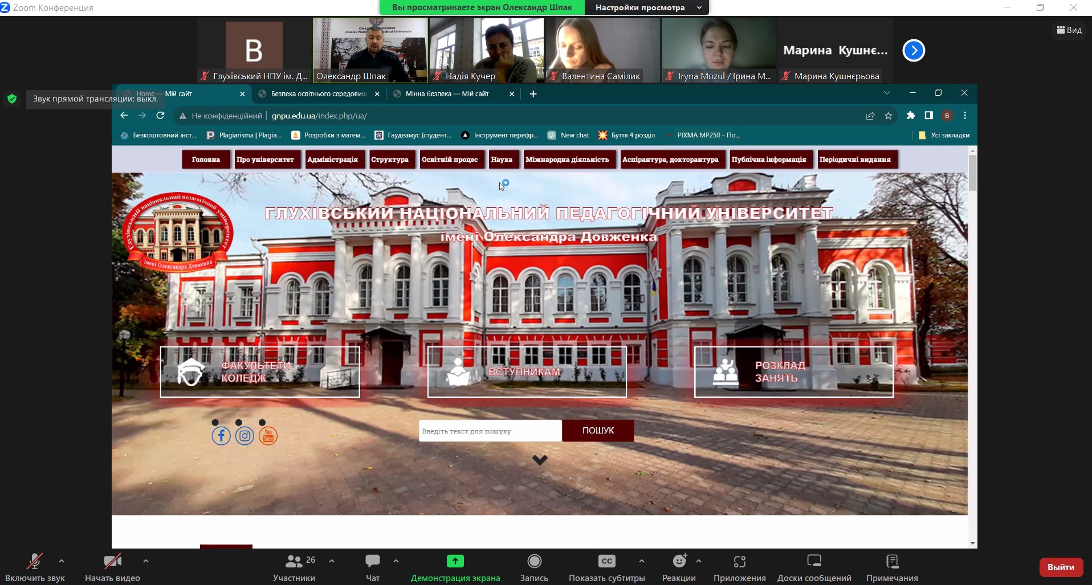
Task: Click down chevron arrow below search
Action: click(x=540, y=460)
